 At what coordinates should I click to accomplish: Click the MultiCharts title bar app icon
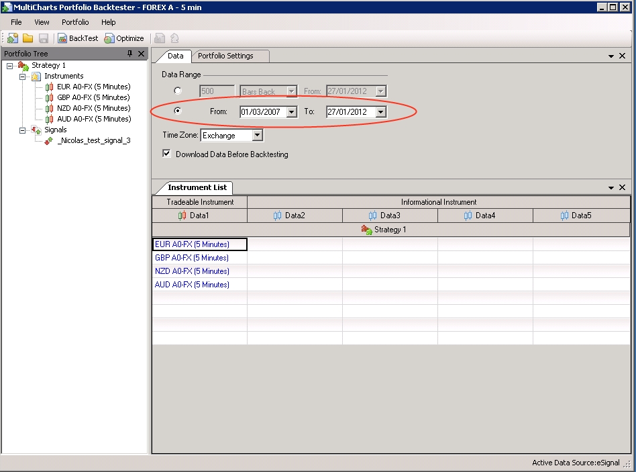(7, 7)
